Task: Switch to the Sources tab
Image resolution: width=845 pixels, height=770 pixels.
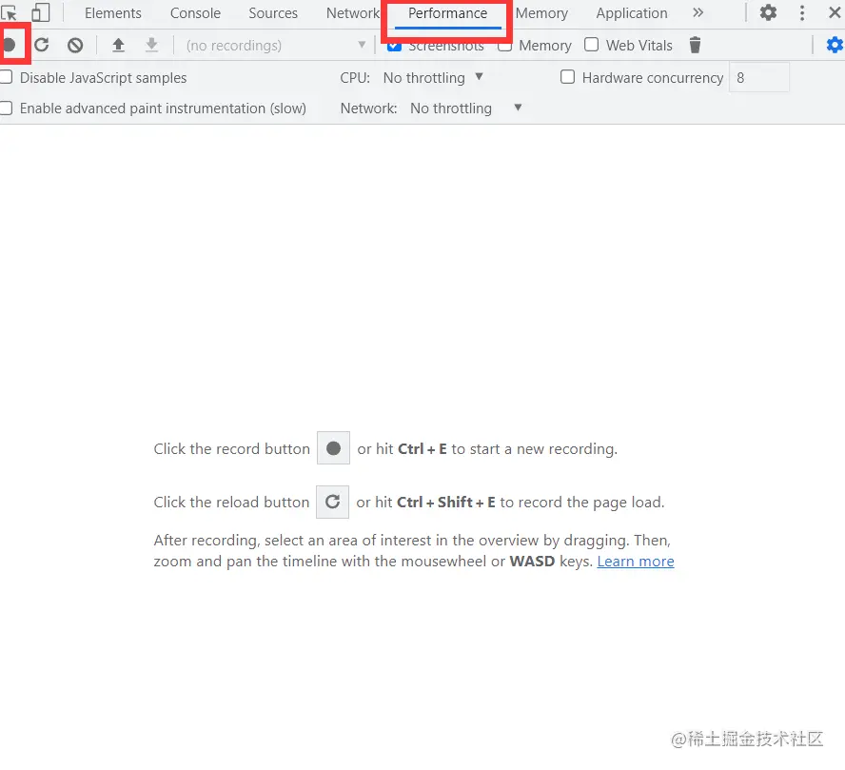Action: [273, 13]
